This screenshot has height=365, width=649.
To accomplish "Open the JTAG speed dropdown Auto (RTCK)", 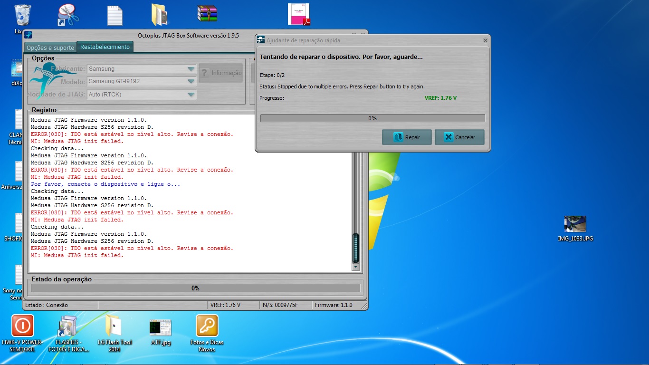I will 142,95.
